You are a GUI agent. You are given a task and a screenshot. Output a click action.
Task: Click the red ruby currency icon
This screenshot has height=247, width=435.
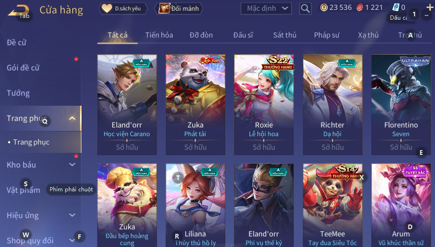360,7
